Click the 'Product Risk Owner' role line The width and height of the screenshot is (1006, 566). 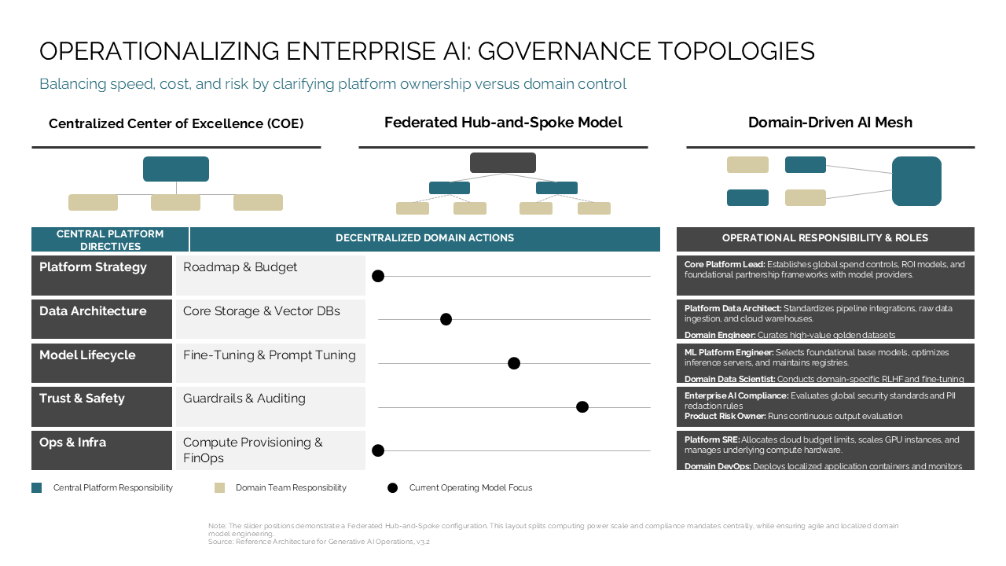793,416
